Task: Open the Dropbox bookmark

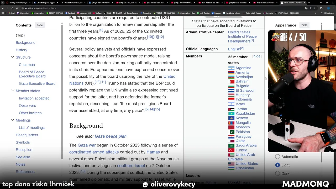Action: coord(216,13)
